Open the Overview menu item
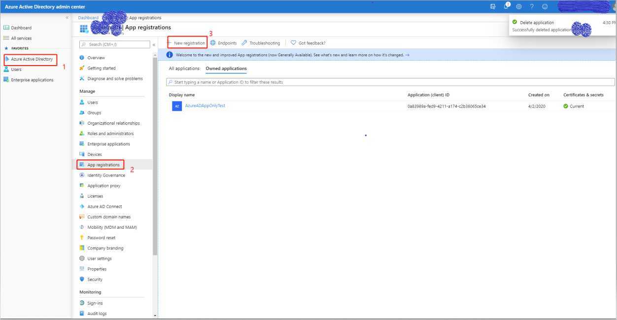 coord(96,58)
